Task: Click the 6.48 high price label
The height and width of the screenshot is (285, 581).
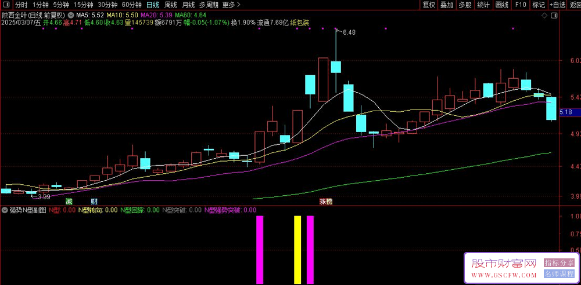Action: pos(349,32)
